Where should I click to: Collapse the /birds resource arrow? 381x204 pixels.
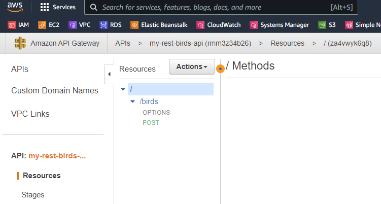click(133, 101)
